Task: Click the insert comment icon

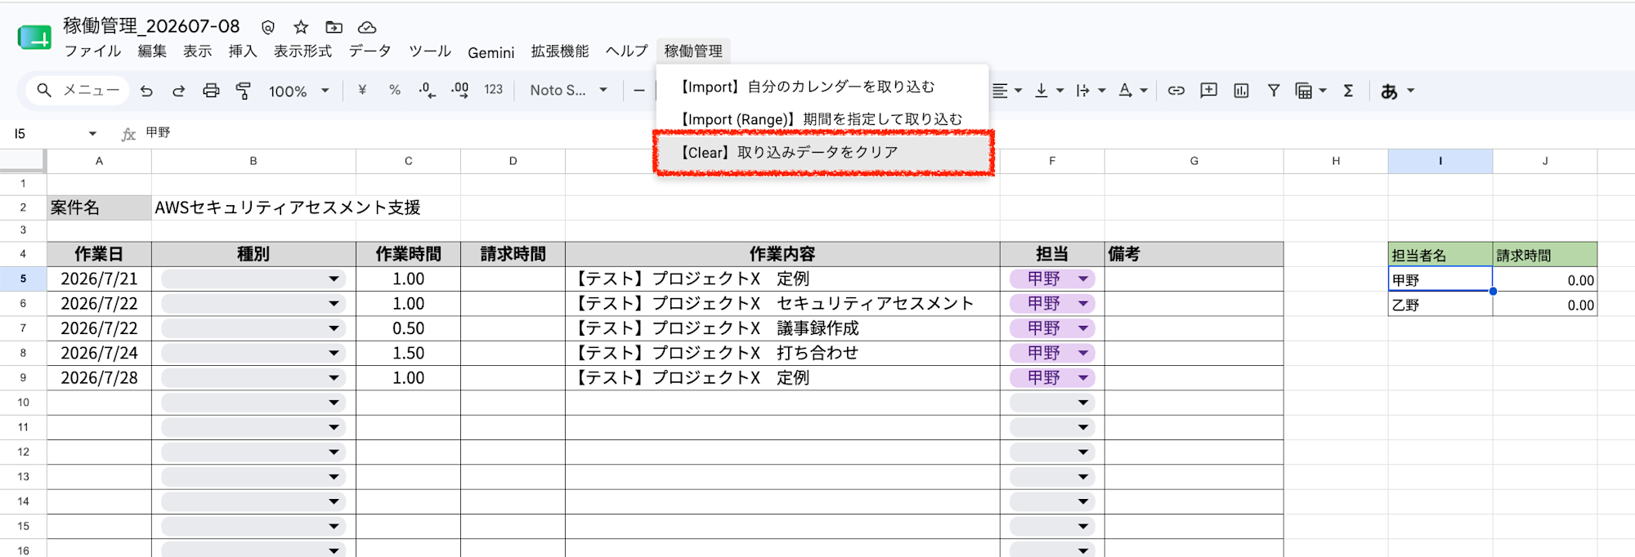Action: [1208, 91]
